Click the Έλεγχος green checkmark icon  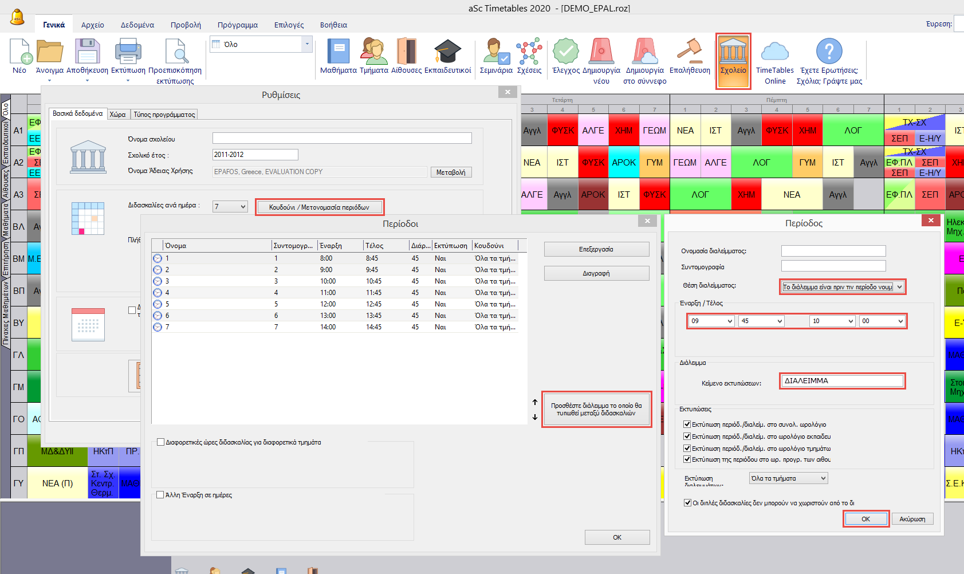(565, 52)
